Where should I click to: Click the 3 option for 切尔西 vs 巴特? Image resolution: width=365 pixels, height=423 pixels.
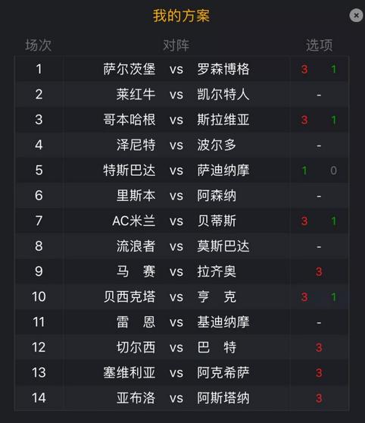coord(319,347)
